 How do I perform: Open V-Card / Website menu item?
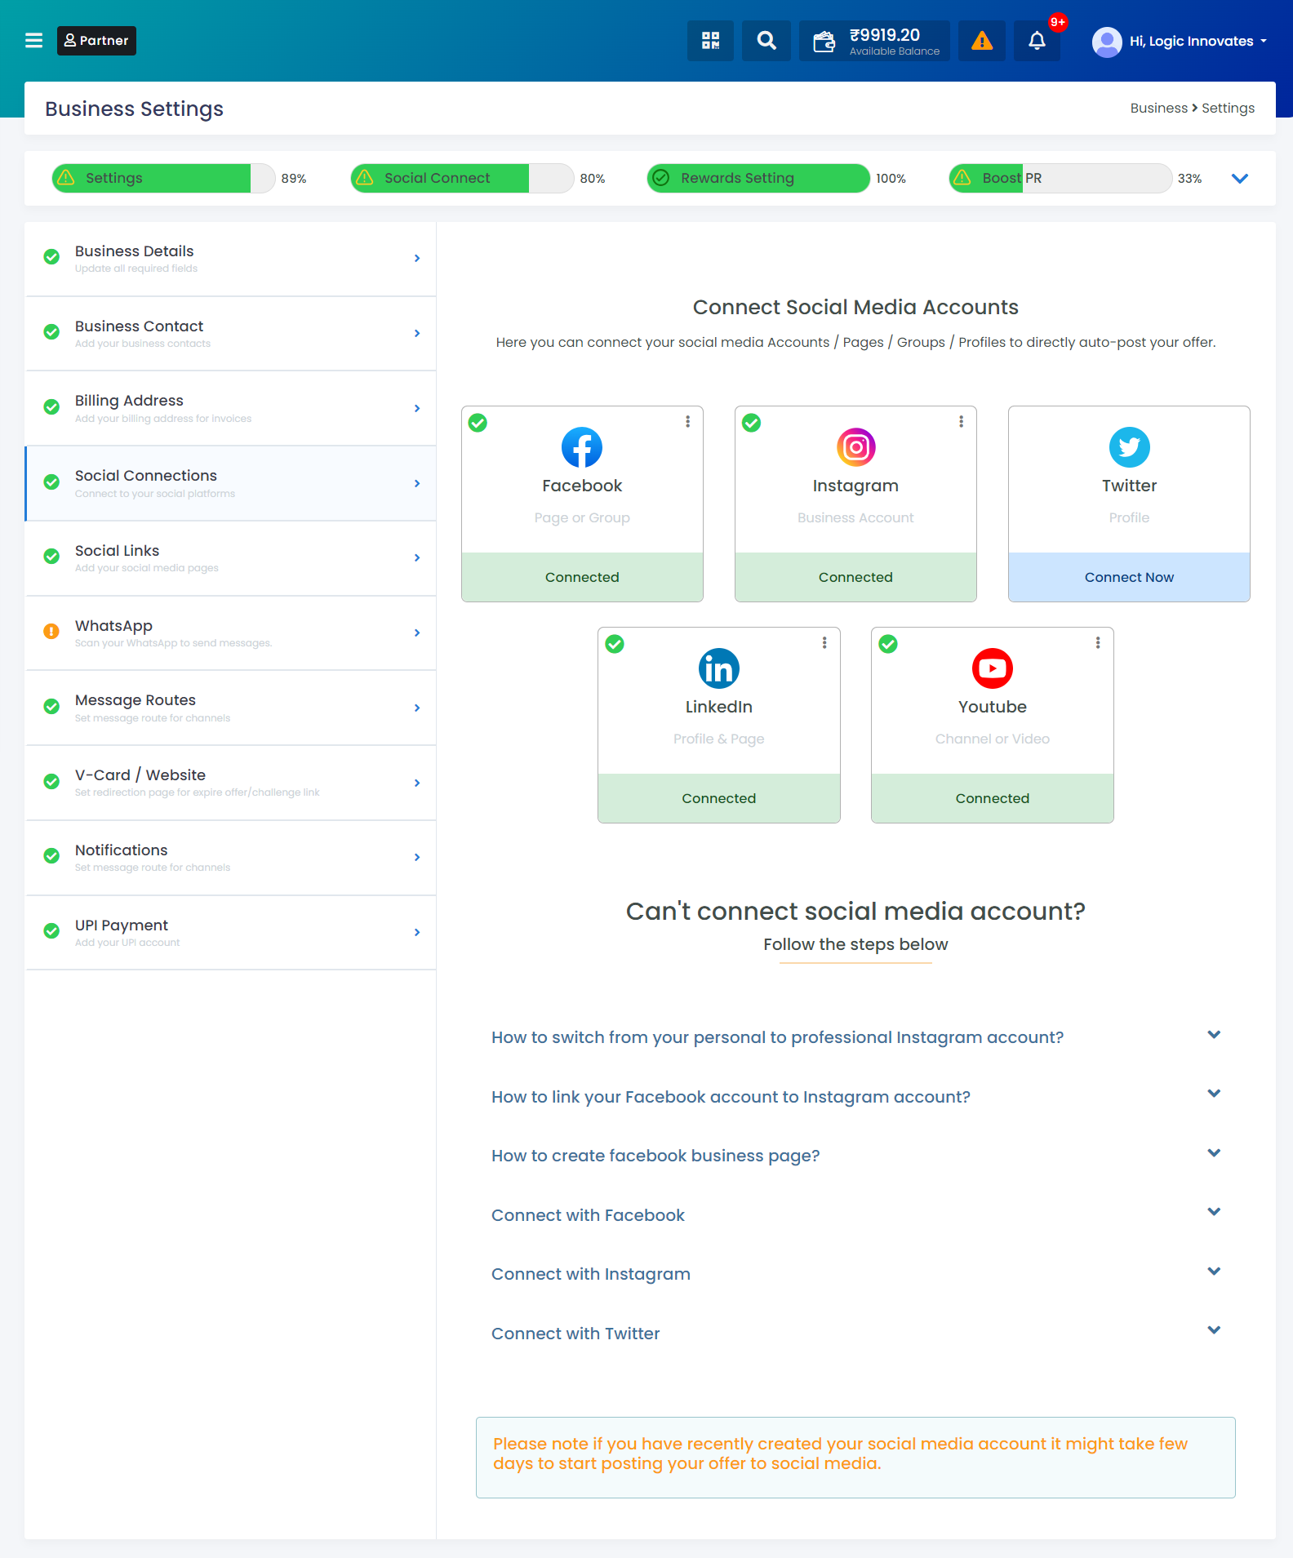pyautogui.click(x=231, y=783)
